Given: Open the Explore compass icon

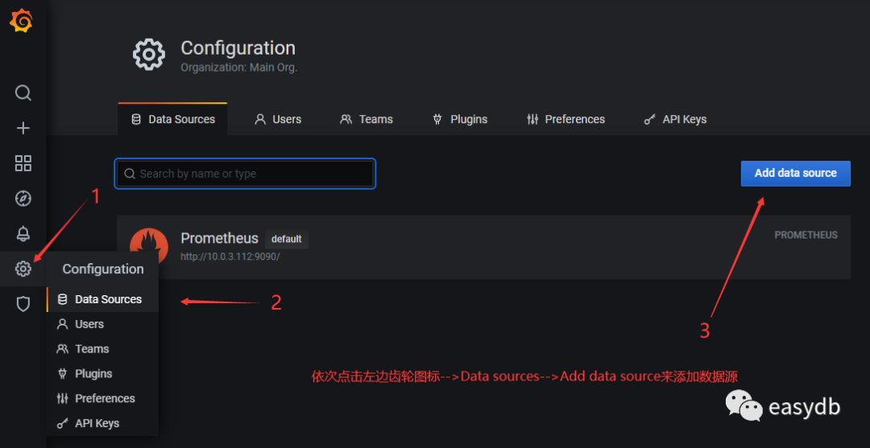Looking at the screenshot, I should [x=23, y=199].
